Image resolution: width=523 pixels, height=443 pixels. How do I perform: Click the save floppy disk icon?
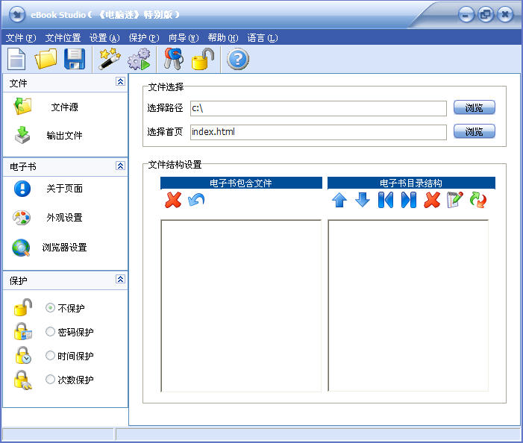click(75, 58)
